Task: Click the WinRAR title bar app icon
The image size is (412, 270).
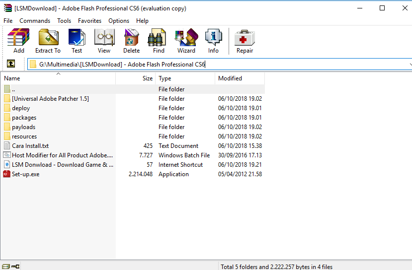Action: pyautogui.click(x=7, y=8)
